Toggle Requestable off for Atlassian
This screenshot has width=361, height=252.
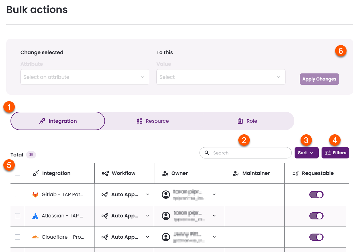(316, 216)
